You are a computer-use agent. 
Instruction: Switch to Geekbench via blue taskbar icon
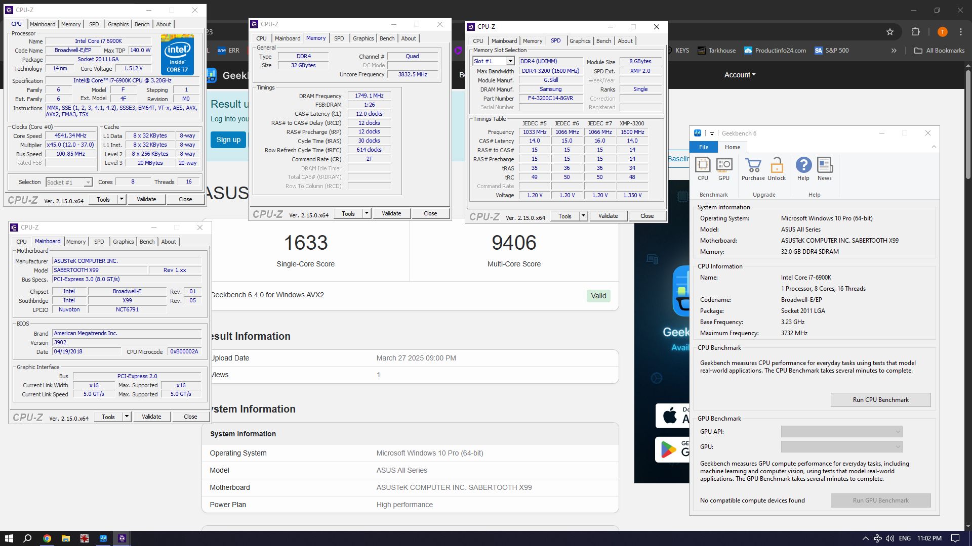[103, 538]
